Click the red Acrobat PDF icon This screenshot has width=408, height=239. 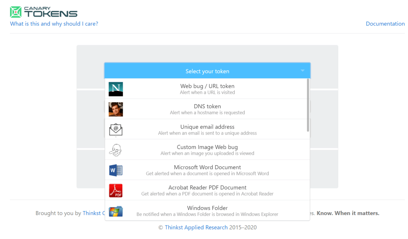[x=116, y=191]
